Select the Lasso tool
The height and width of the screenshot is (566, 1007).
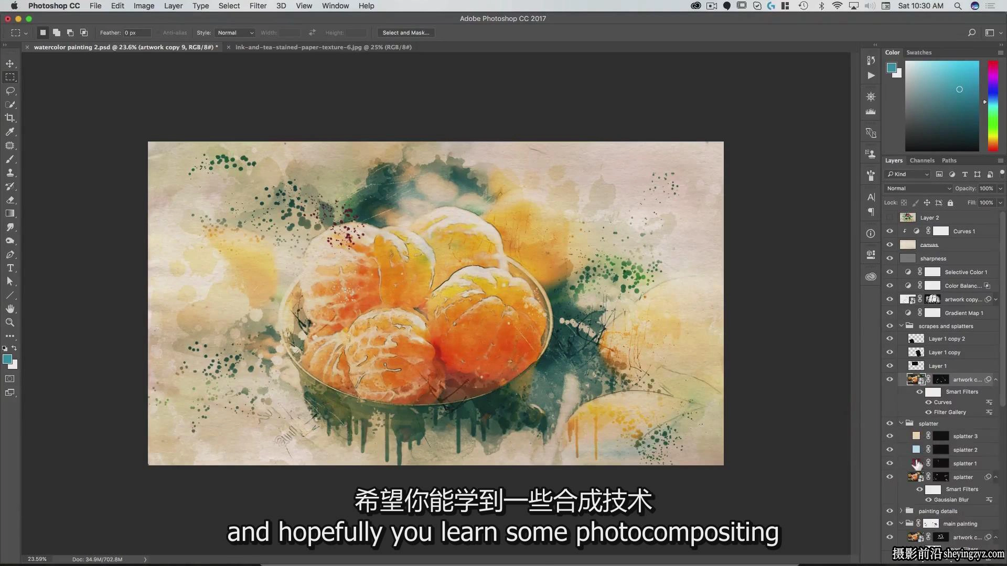coord(10,91)
